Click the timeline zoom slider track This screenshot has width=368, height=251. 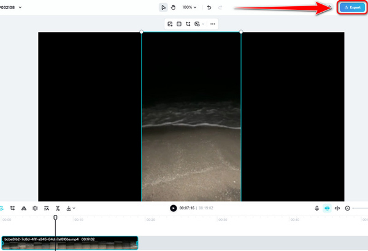[x=360, y=208]
